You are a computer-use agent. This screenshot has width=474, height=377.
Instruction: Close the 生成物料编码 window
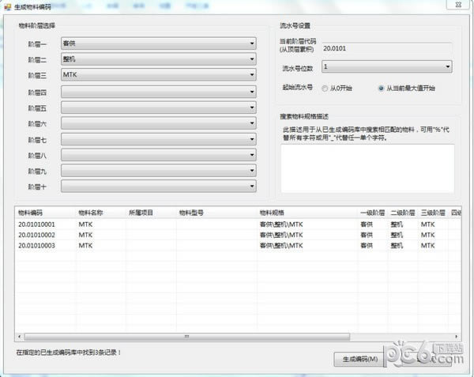[x=458, y=5]
